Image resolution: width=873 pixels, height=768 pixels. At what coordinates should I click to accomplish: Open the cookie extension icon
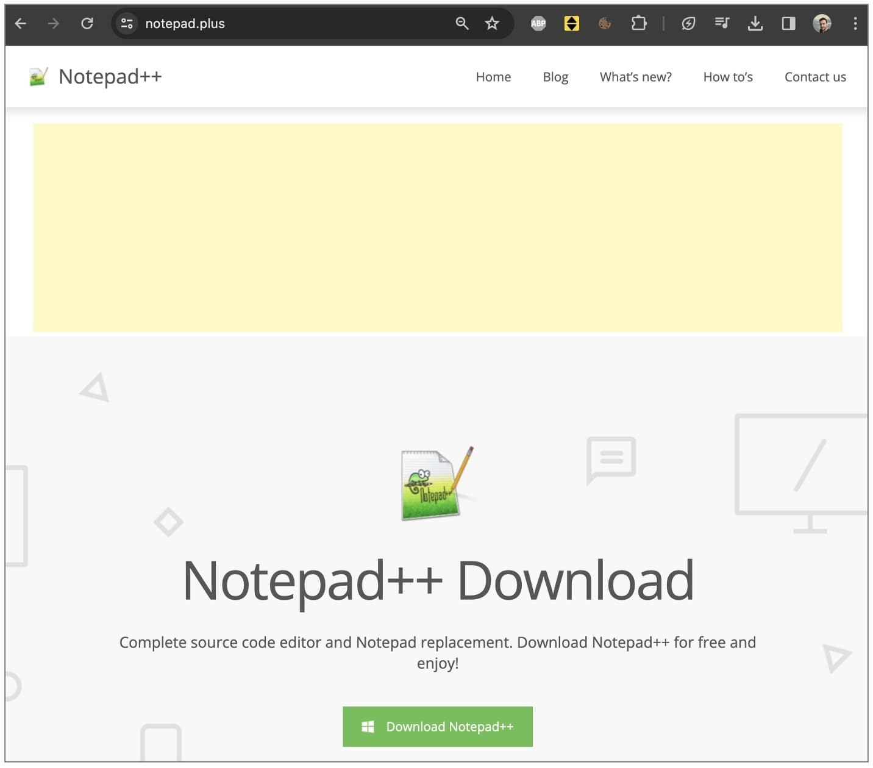[x=605, y=24]
